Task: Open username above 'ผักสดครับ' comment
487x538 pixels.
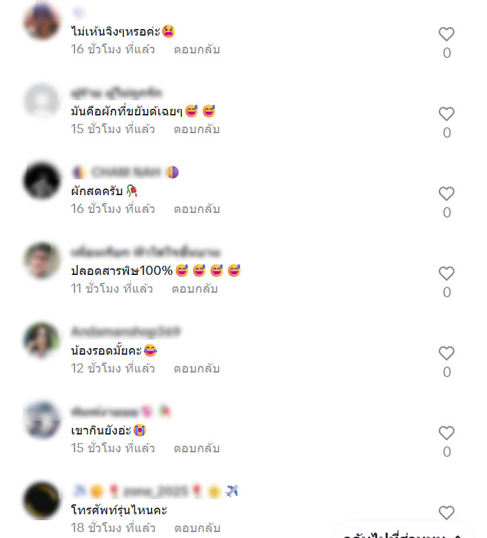Action: [x=125, y=172]
